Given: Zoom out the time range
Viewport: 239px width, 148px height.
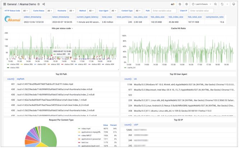Looking at the screenshot, I should point(215,4).
